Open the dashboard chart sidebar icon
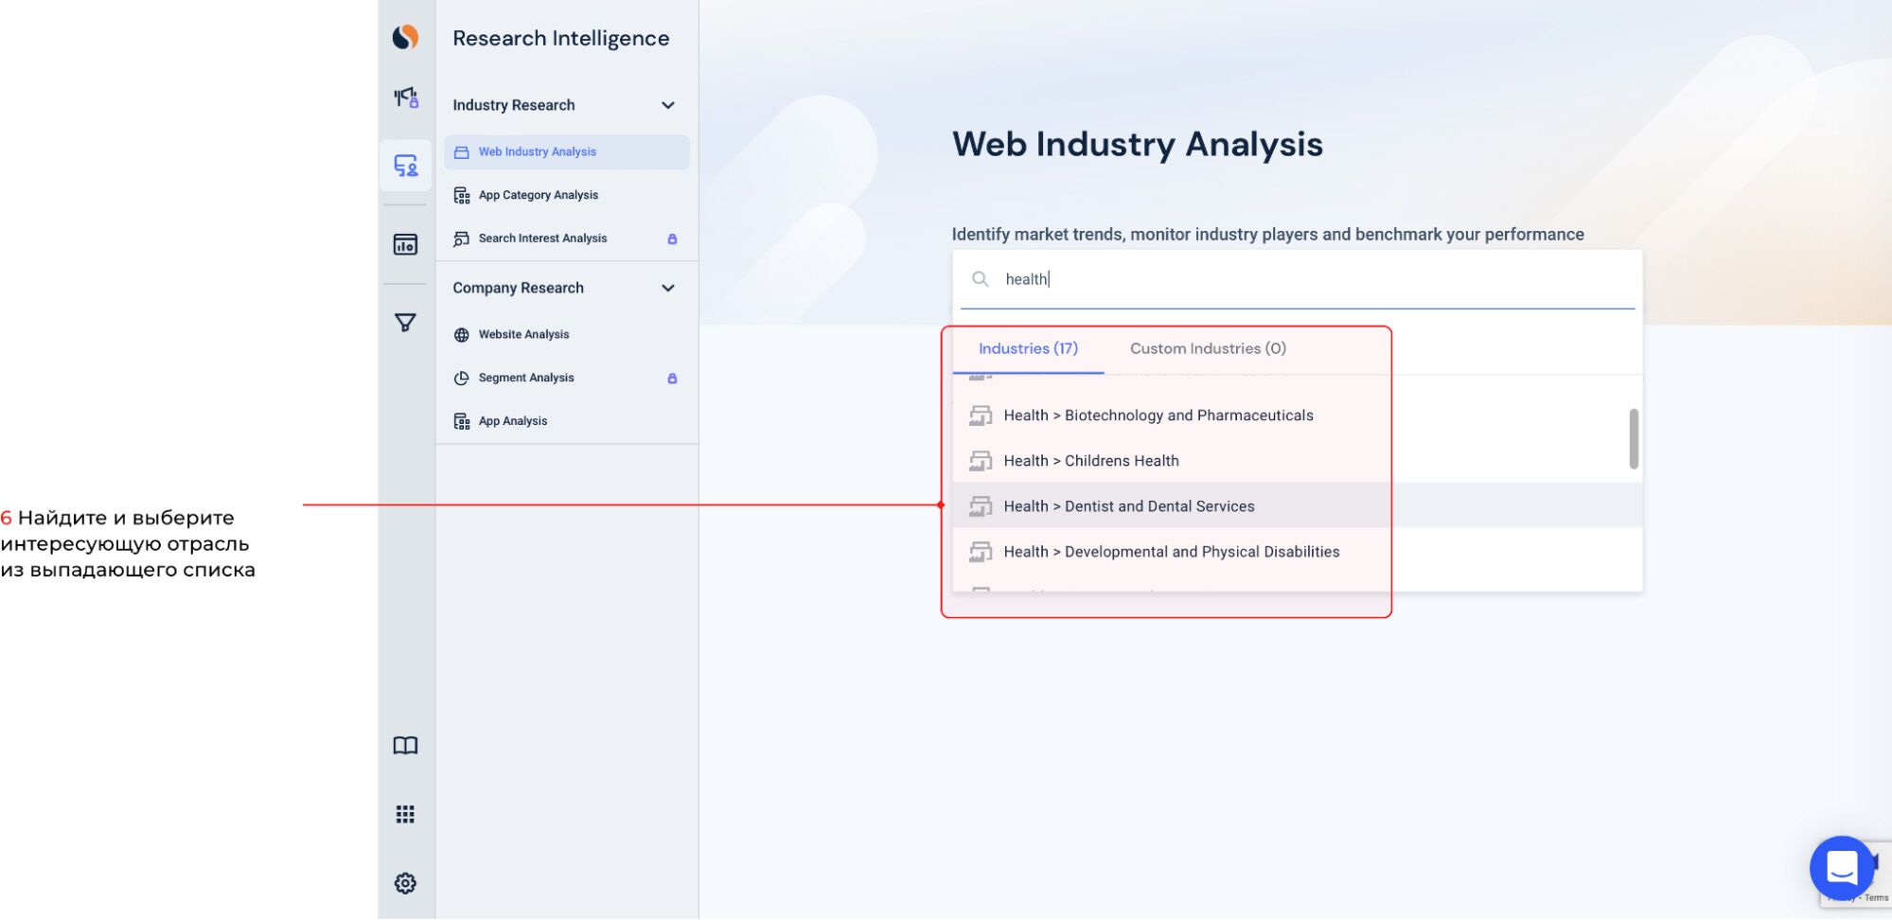This screenshot has height=920, width=1892. click(x=405, y=244)
